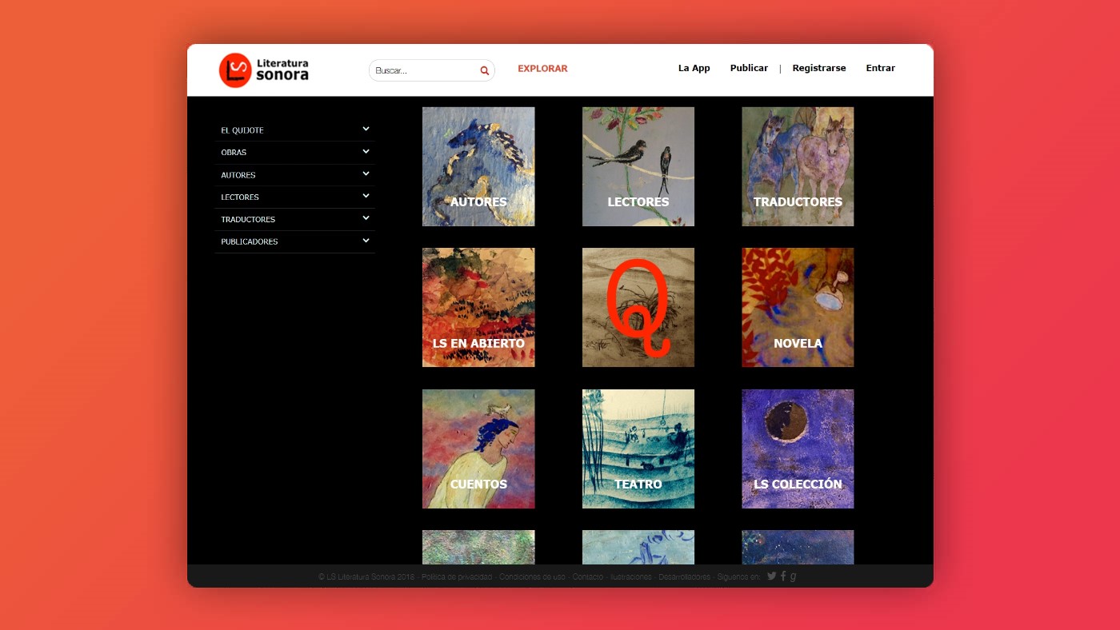Image resolution: width=1120 pixels, height=630 pixels.
Task: Expand the Autores sidebar chevron
Action: tap(366, 173)
